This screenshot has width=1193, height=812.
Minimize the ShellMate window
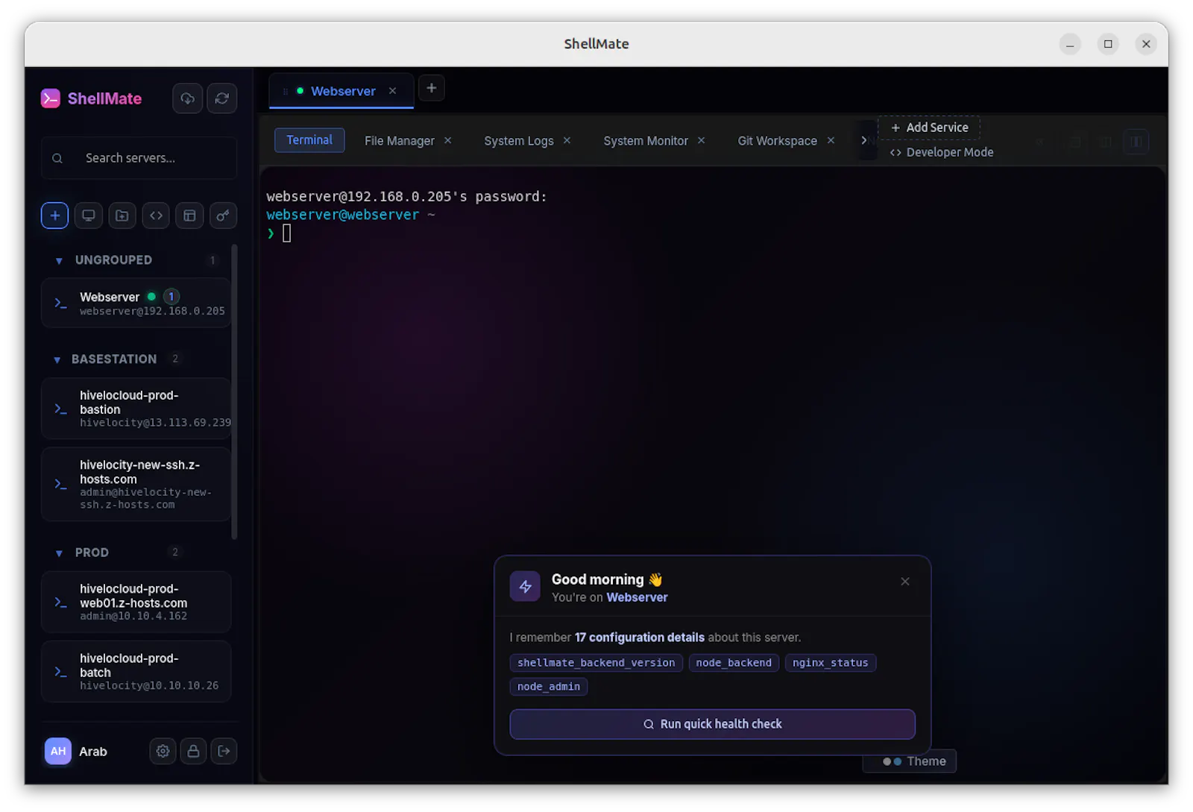1070,44
